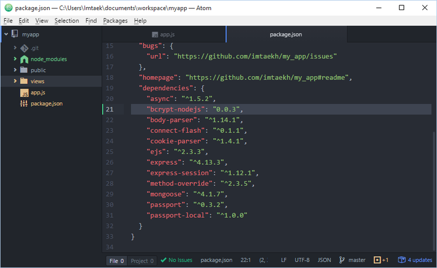This screenshot has width=437, height=268.
Task: Click the green No Issues checkmark
Action: click(164, 260)
